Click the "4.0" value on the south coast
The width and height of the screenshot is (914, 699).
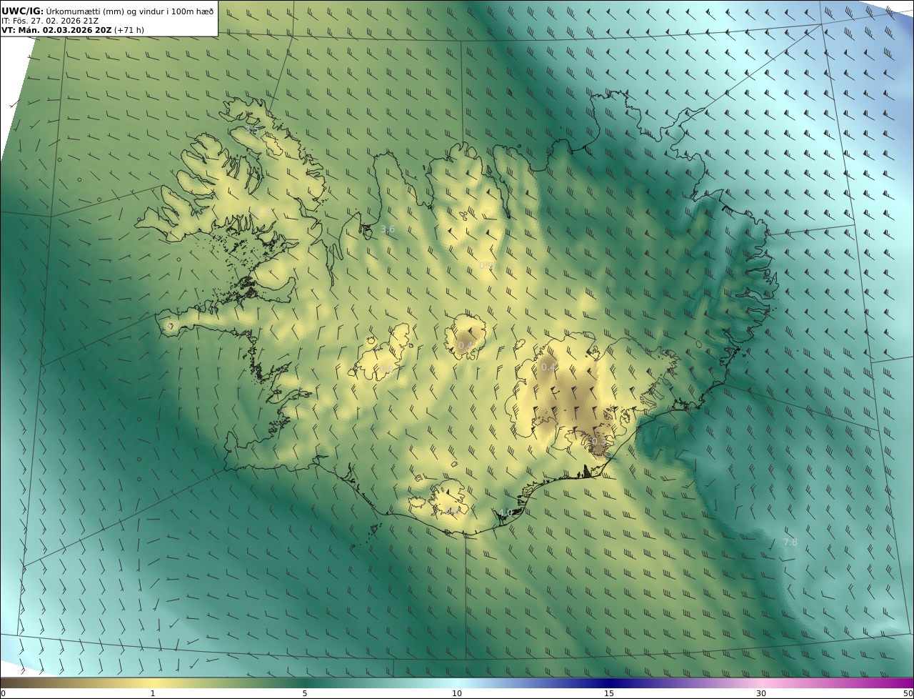[506, 512]
